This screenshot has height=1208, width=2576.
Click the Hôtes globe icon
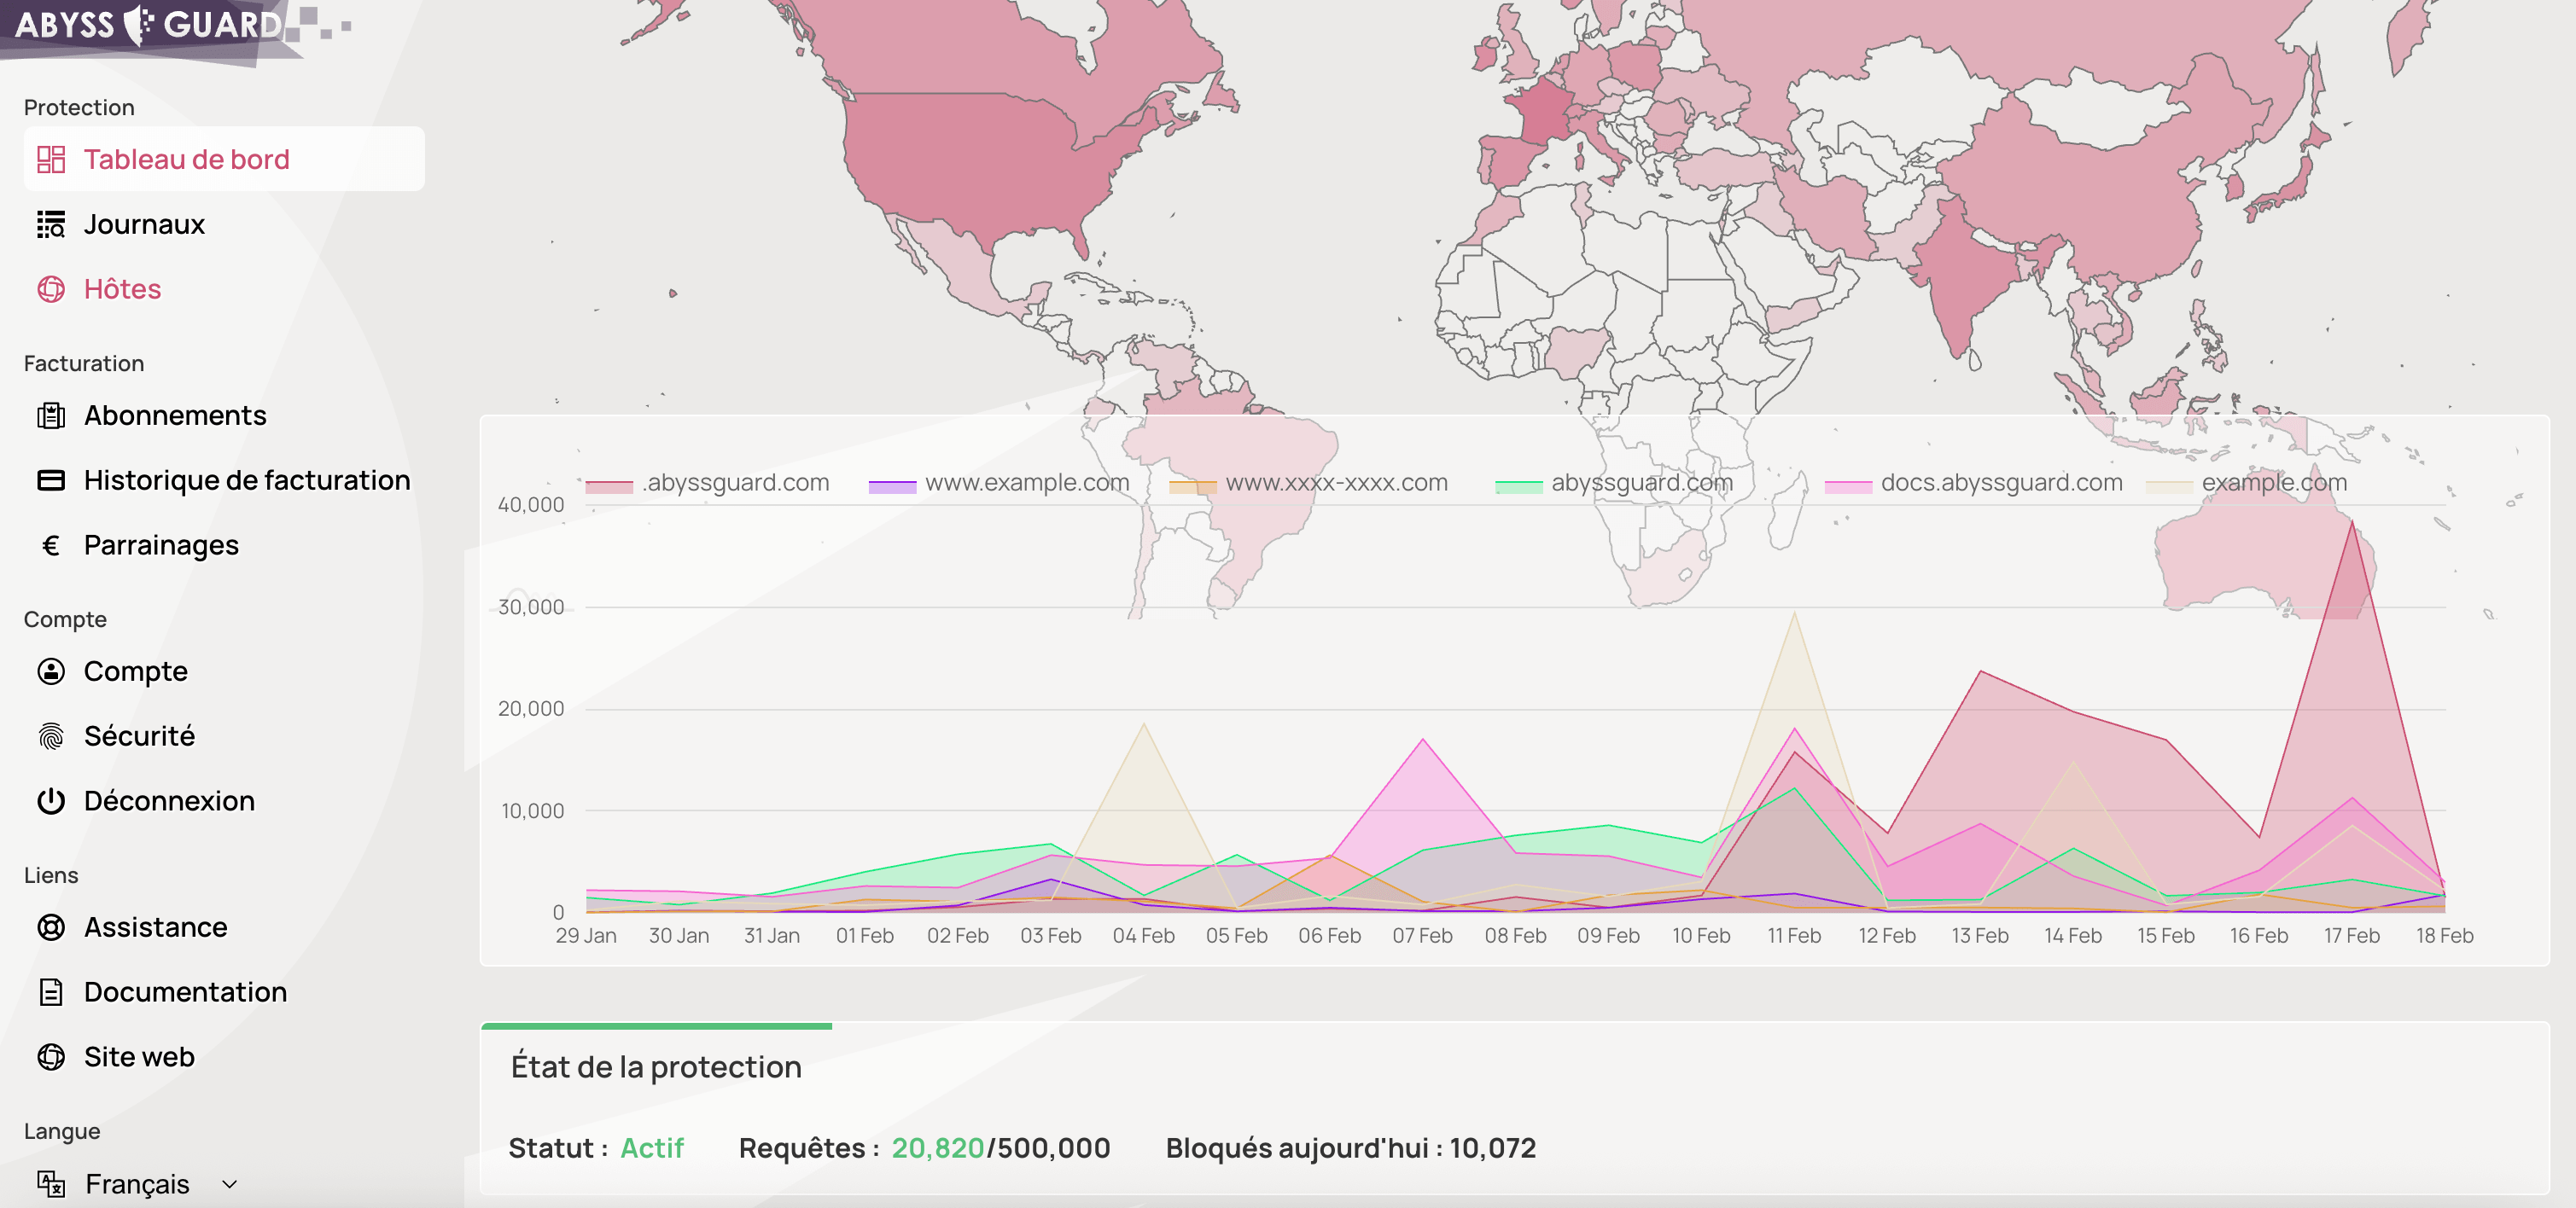[x=51, y=290]
